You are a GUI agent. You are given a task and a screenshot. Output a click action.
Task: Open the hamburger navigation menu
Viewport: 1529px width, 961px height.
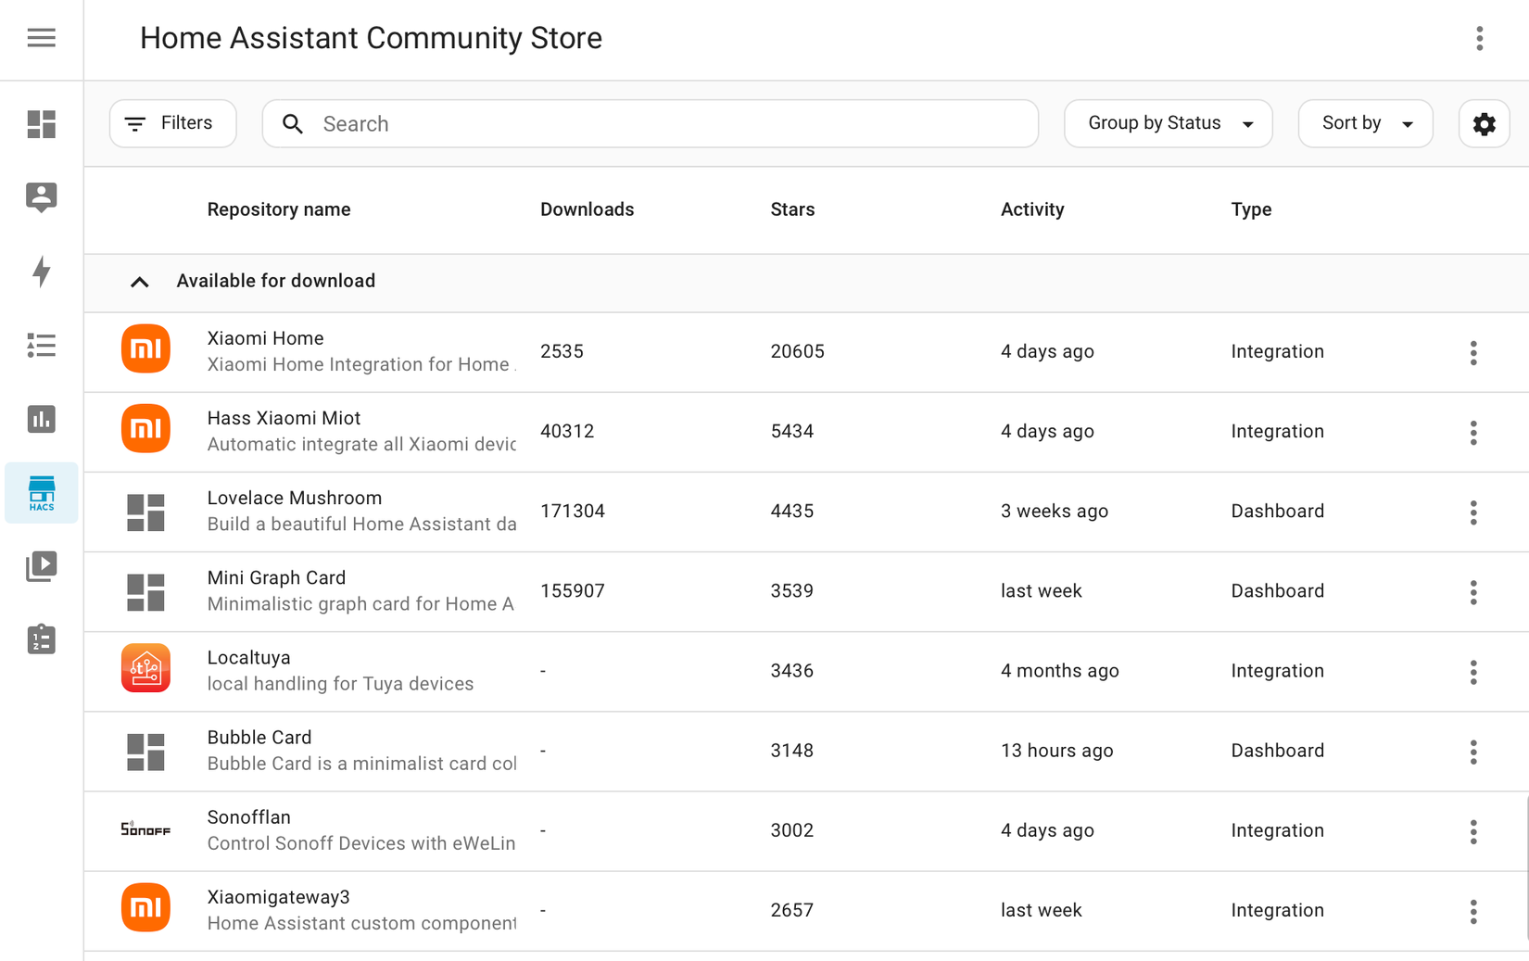pos(41,38)
